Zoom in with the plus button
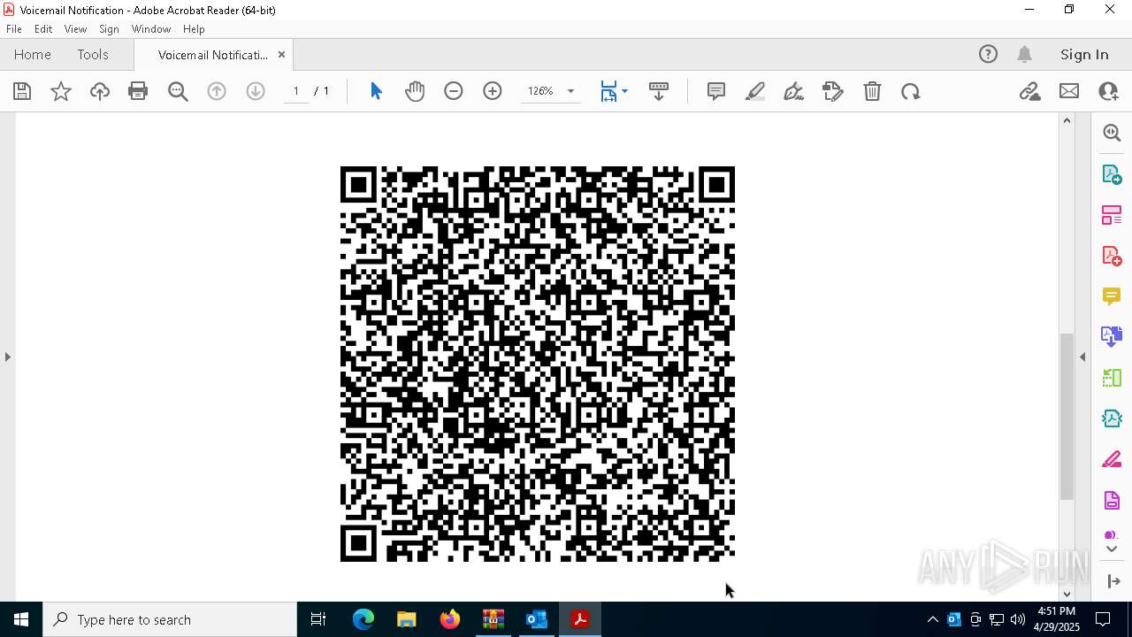The height and width of the screenshot is (637, 1132). click(493, 91)
